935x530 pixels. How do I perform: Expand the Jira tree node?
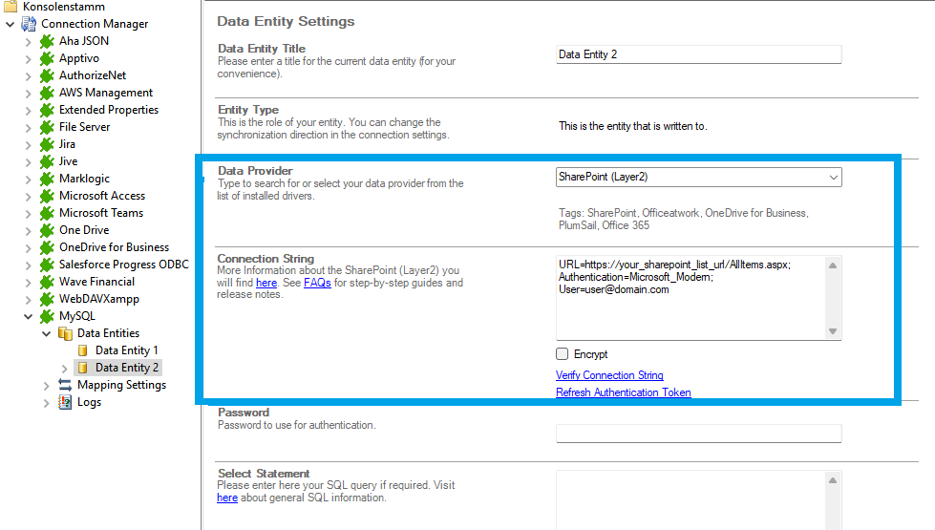coord(28,145)
